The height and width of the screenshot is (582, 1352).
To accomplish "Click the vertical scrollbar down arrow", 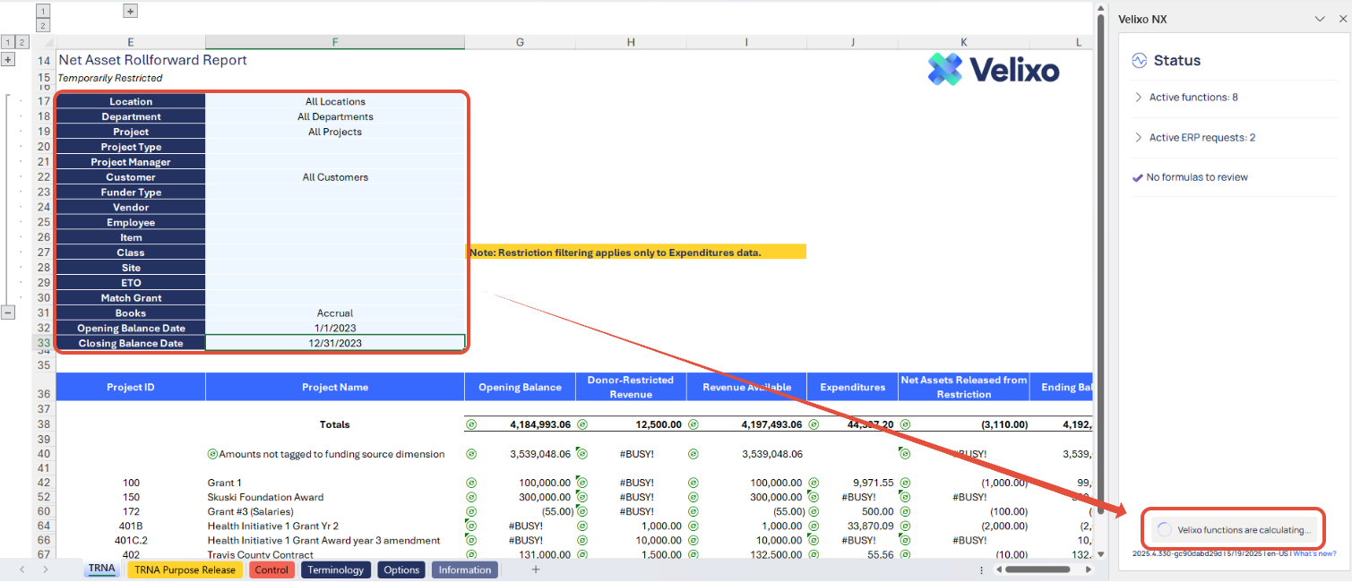I will click(x=1101, y=555).
